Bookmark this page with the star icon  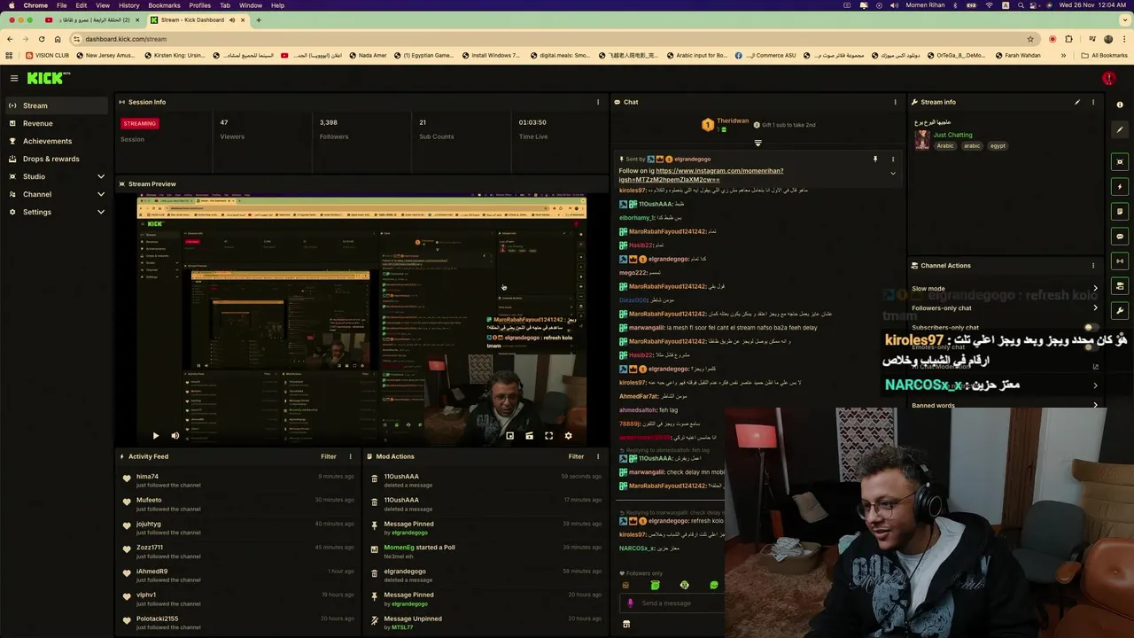[x=1030, y=39]
